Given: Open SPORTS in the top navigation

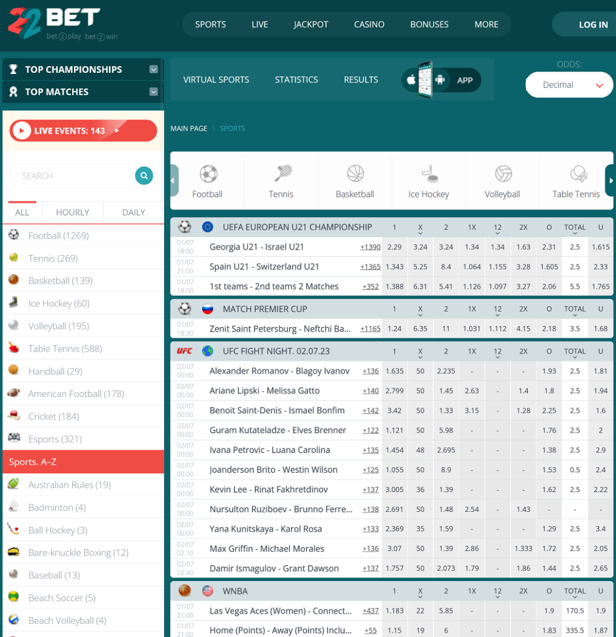Looking at the screenshot, I should (x=210, y=24).
